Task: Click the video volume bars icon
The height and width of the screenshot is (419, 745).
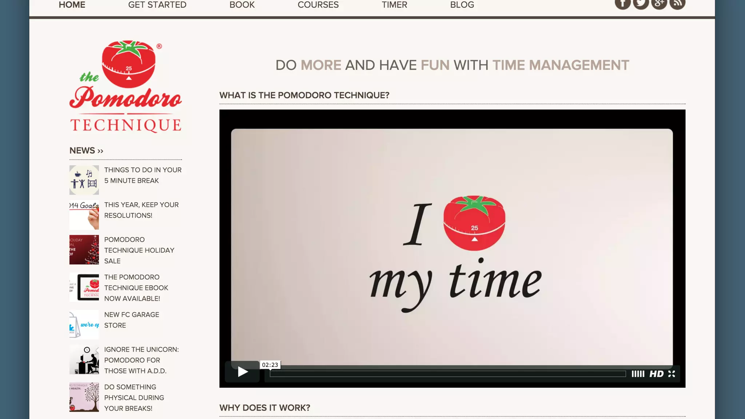Action: [638, 374]
